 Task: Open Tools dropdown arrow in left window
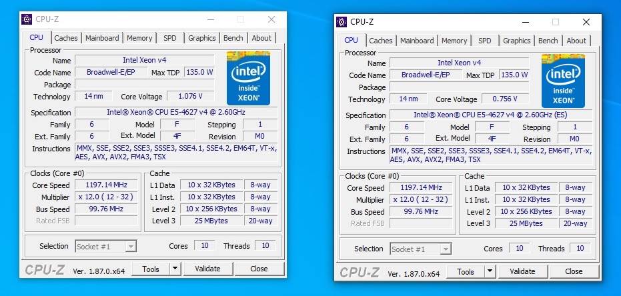point(175,269)
